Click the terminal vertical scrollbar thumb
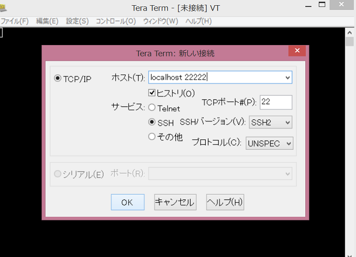This screenshot has height=257, width=356. [350, 42]
